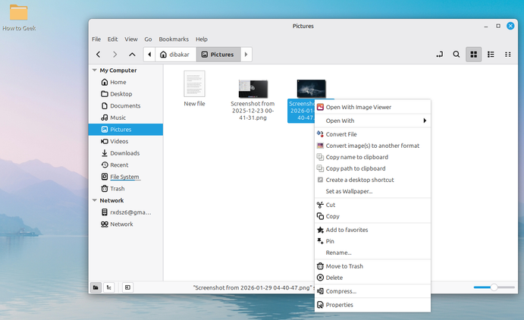This screenshot has height=320, width=524.
Task: Open the Help menu
Action: point(202,39)
